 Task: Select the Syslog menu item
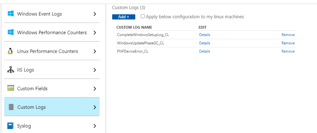click(x=24, y=126)
